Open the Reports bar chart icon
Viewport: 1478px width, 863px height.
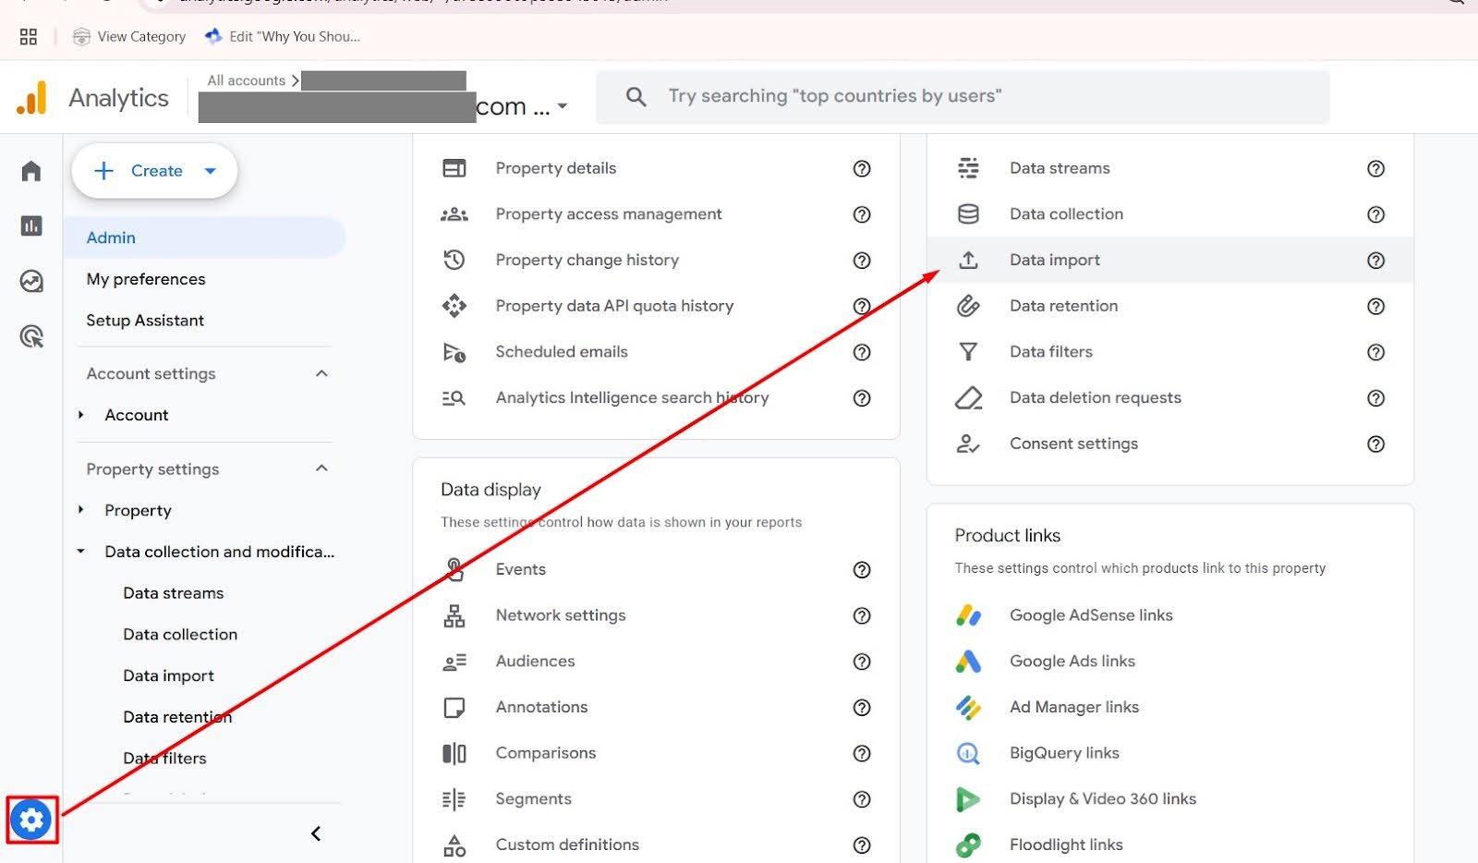point(31,225)
